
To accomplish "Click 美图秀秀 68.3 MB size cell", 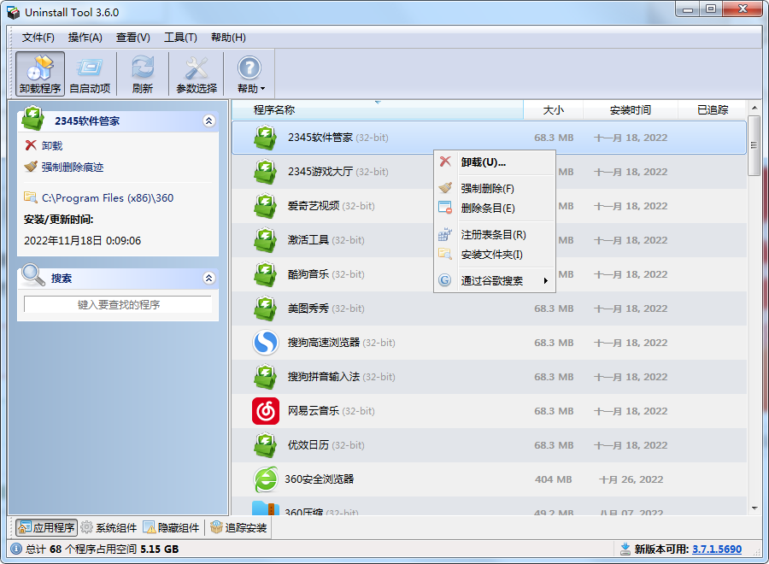I will tap(554, 308).
